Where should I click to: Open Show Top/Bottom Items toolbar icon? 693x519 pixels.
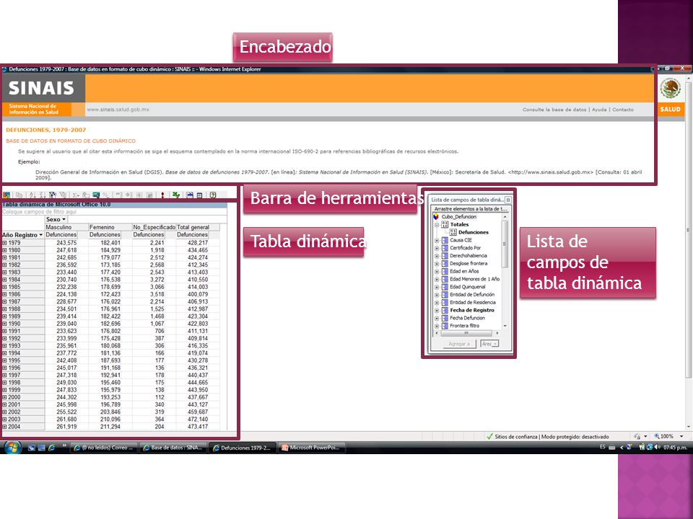(63, 195)
